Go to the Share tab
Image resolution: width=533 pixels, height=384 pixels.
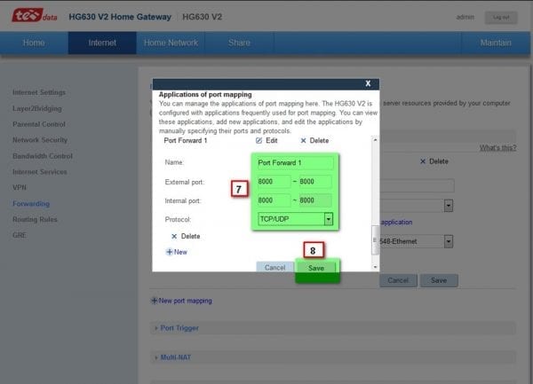point(238,43)
